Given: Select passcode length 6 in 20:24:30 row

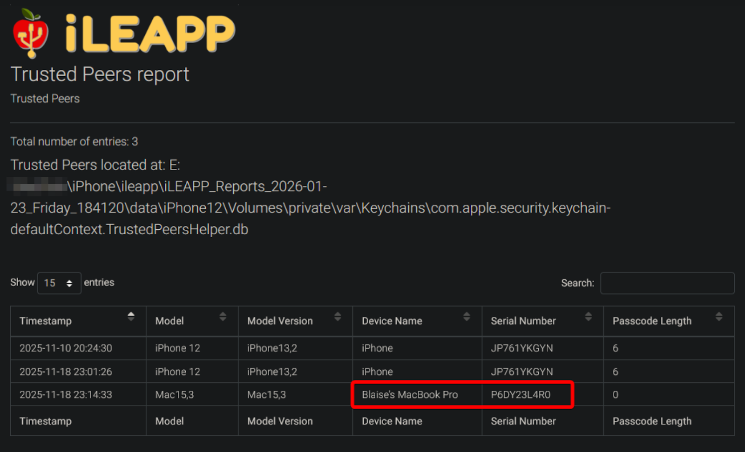Looking at the screenshot, I should click(x=615, y=348).
